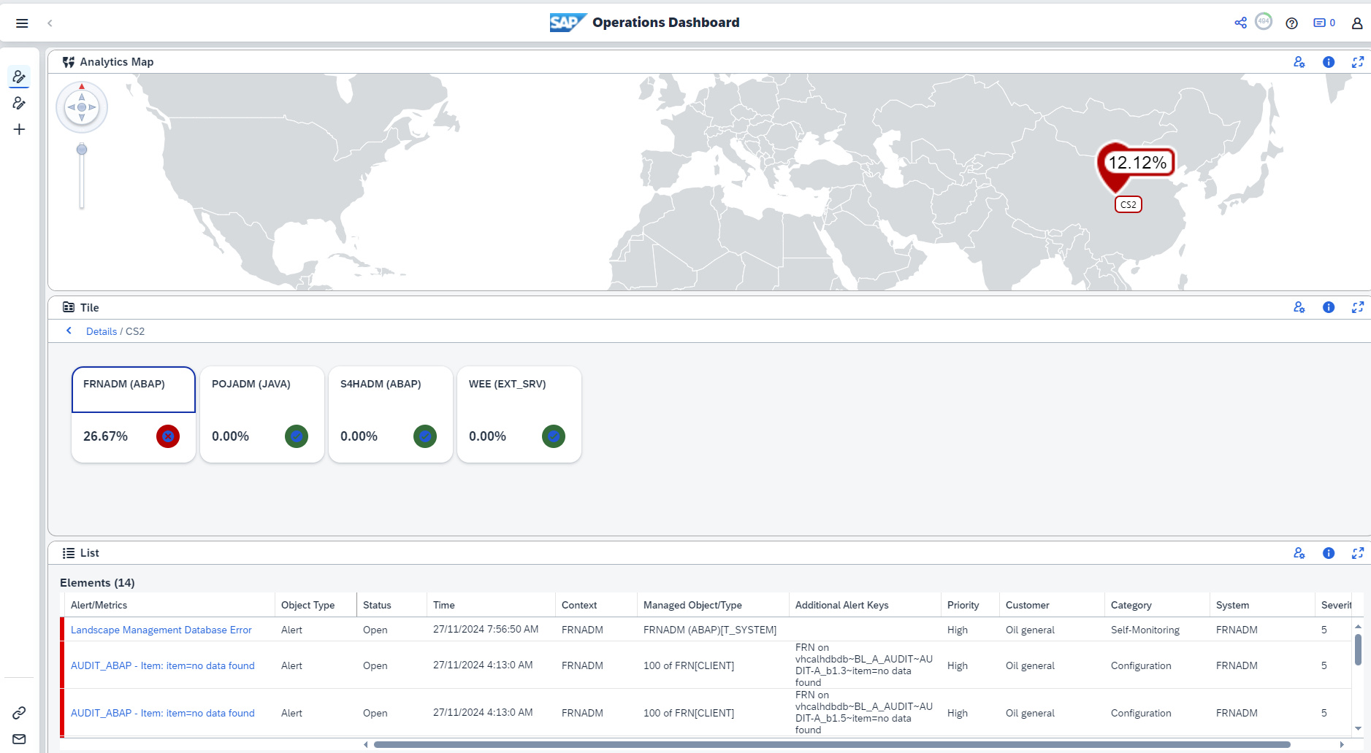Select the personalize view icon in sidebar

[x=19, y=77]
